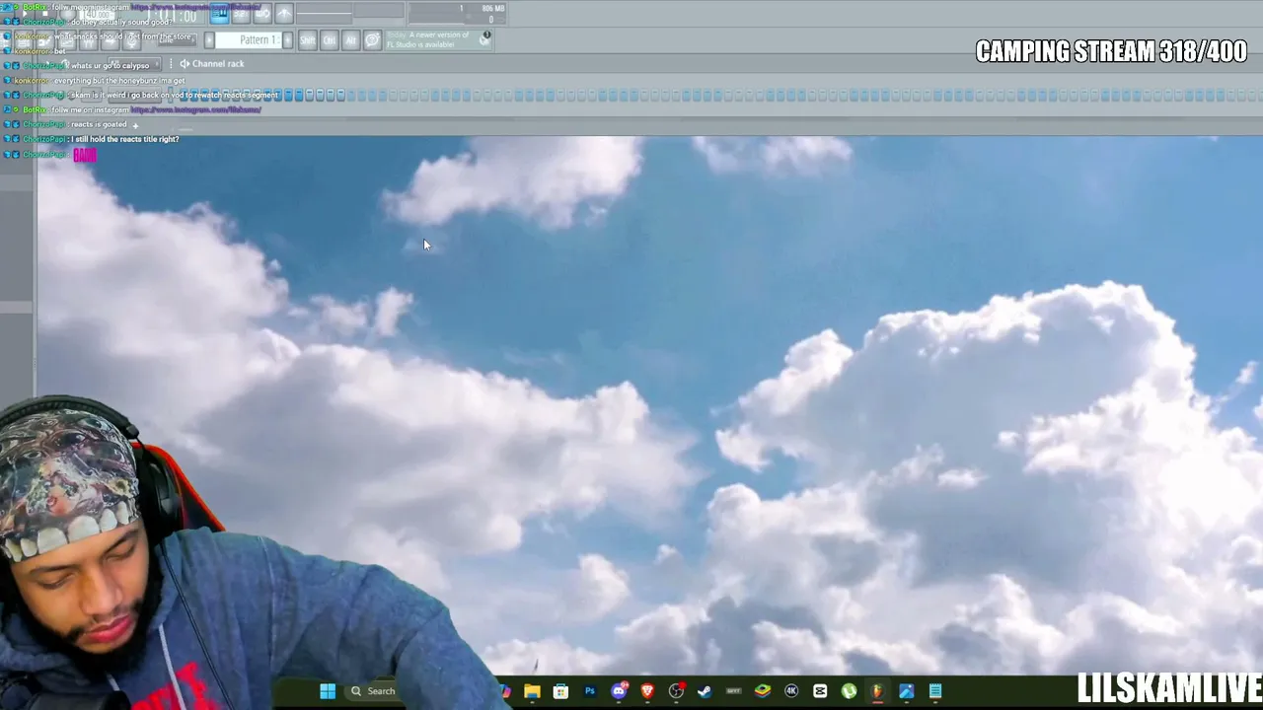The image size is (1263, 710).
Task: Open Discord from the taskbar
Action: 619,691
